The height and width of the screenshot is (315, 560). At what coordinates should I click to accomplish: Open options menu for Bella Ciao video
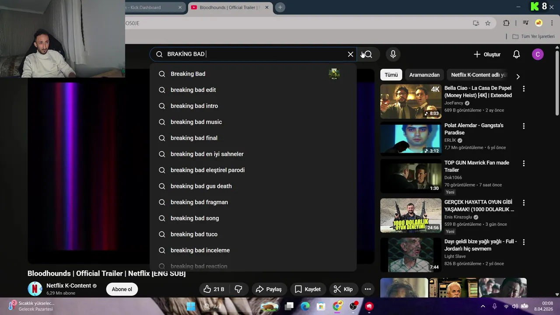click(x=524, y=89)
